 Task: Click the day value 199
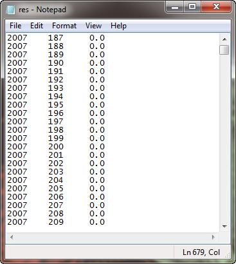[55, 138]
